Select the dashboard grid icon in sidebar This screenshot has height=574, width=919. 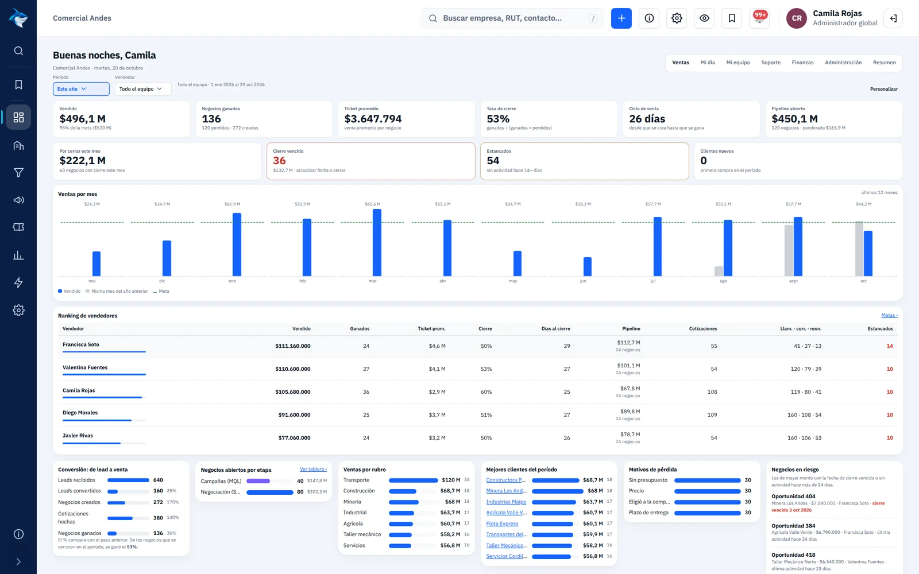(18, 117)
